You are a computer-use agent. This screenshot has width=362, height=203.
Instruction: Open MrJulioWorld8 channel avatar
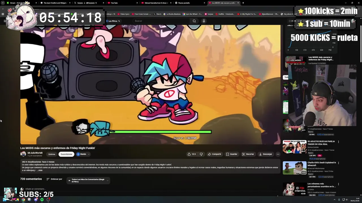click(x=23, y=154)
